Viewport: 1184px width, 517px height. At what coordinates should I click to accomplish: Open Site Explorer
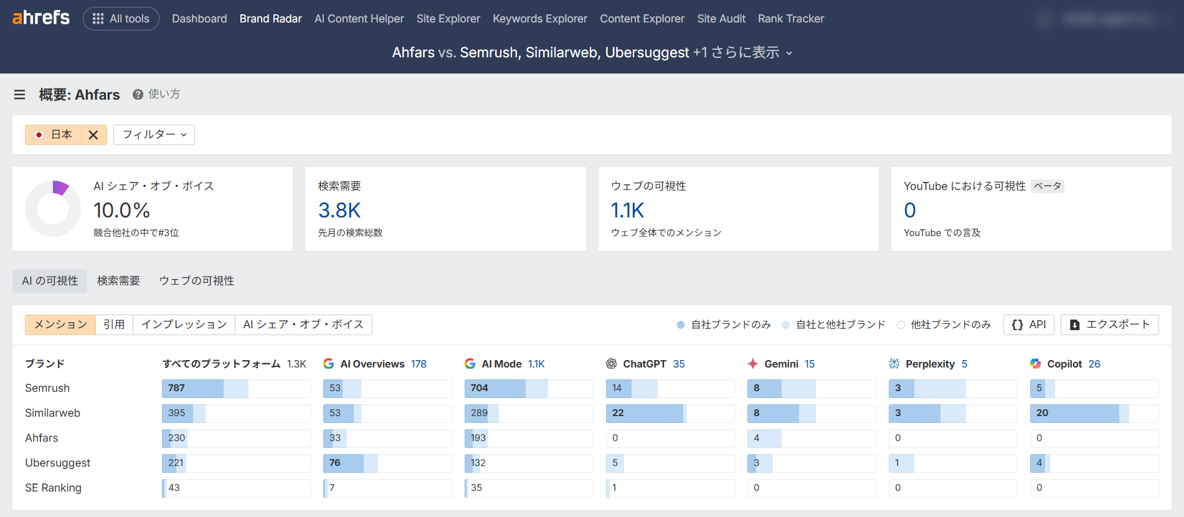448,19
